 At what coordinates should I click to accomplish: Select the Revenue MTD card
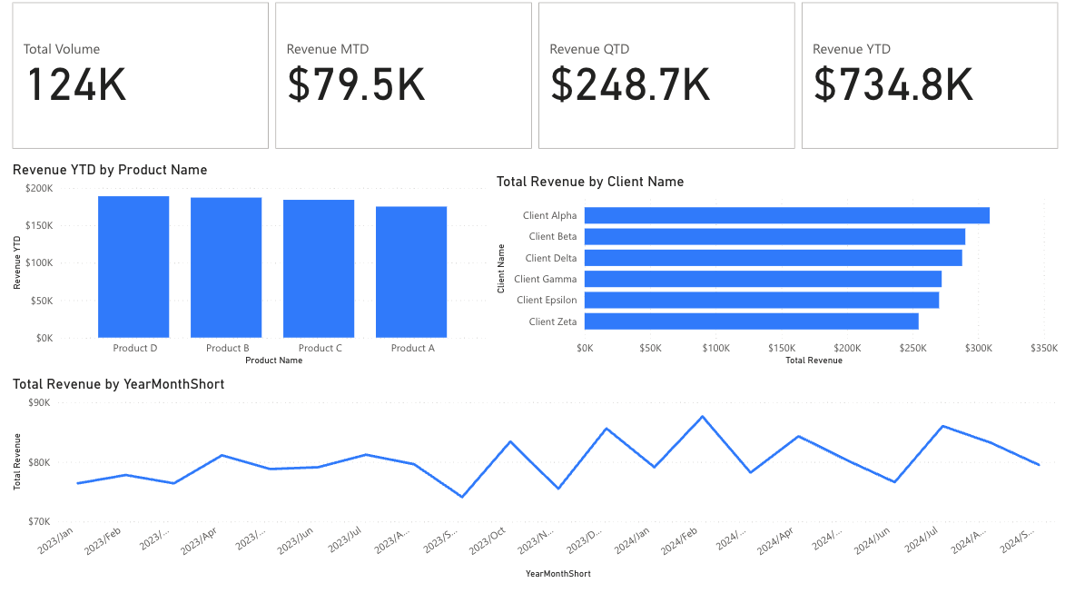click(403, 75)
